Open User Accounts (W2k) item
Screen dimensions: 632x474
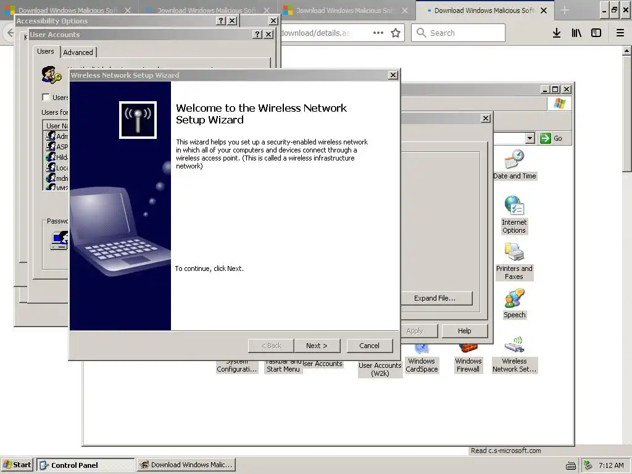tap(380, 369)
